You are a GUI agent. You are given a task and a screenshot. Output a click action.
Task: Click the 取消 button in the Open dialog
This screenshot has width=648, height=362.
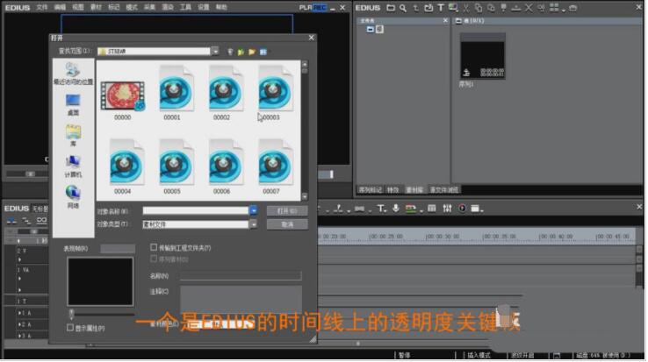coord(287,224)
